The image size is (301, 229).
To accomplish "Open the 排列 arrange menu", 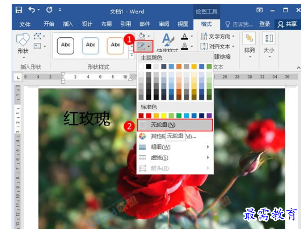I will click(249, 46).
